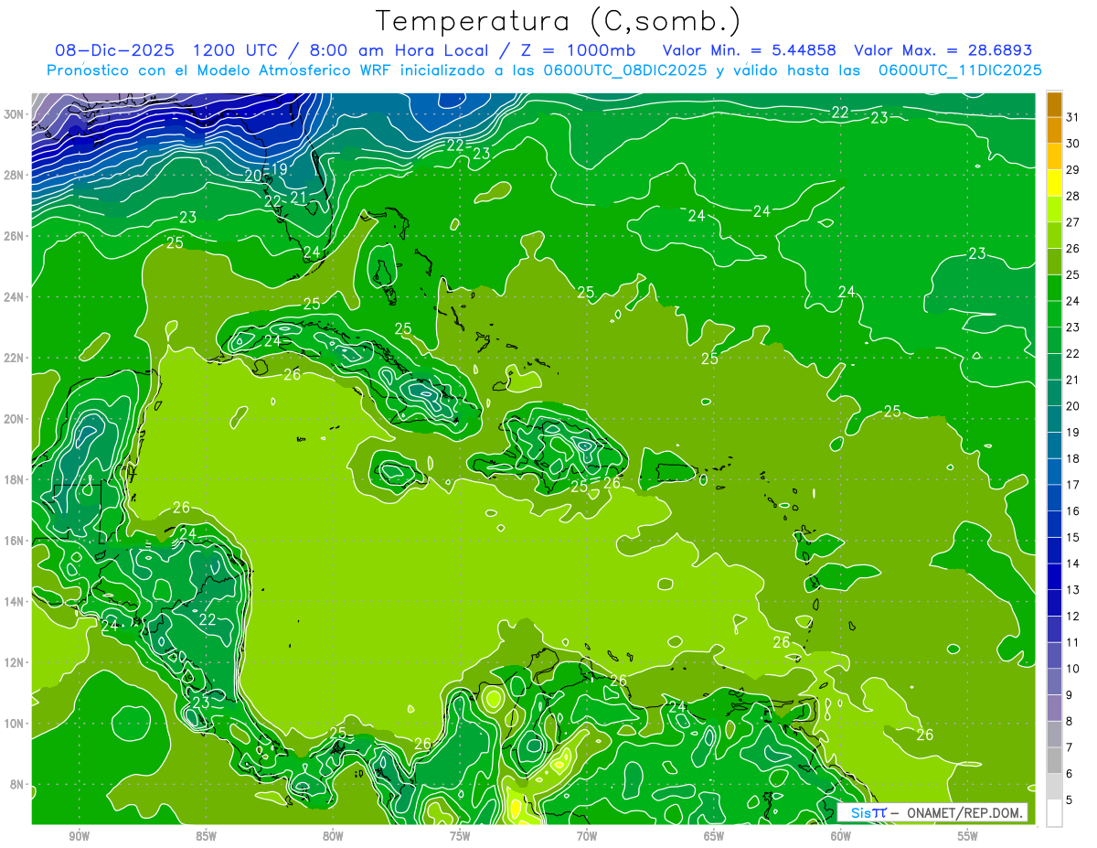Click the '26N' latitude axis label
This screenshot has height=848, width=1097.
pos(16,236)
